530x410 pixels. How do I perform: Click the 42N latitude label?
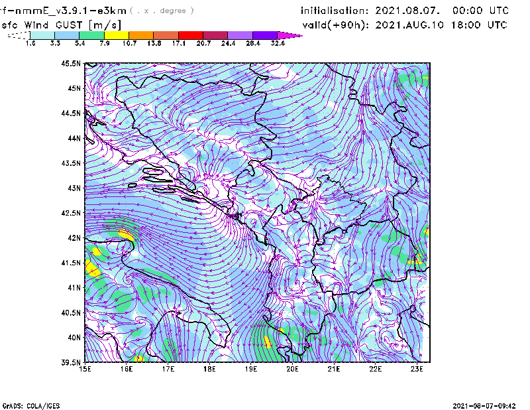[x=74, y=238]
